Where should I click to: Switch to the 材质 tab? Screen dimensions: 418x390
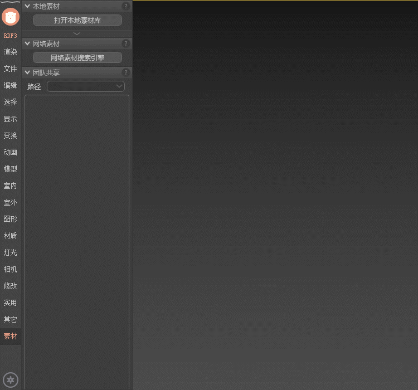tap(11, 236)
